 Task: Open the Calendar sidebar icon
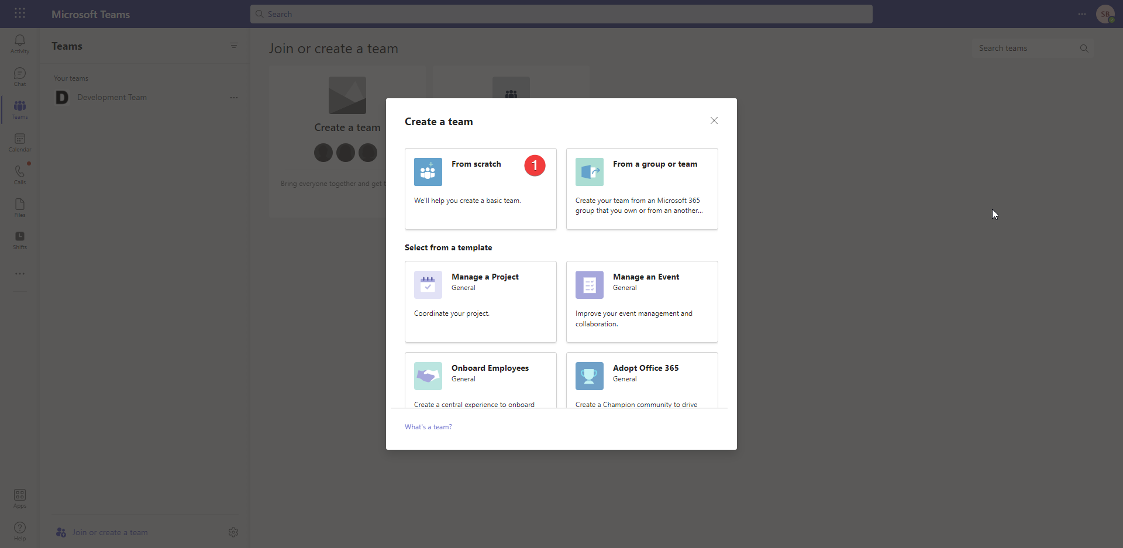pyautogui.click(x=20, y=142)
